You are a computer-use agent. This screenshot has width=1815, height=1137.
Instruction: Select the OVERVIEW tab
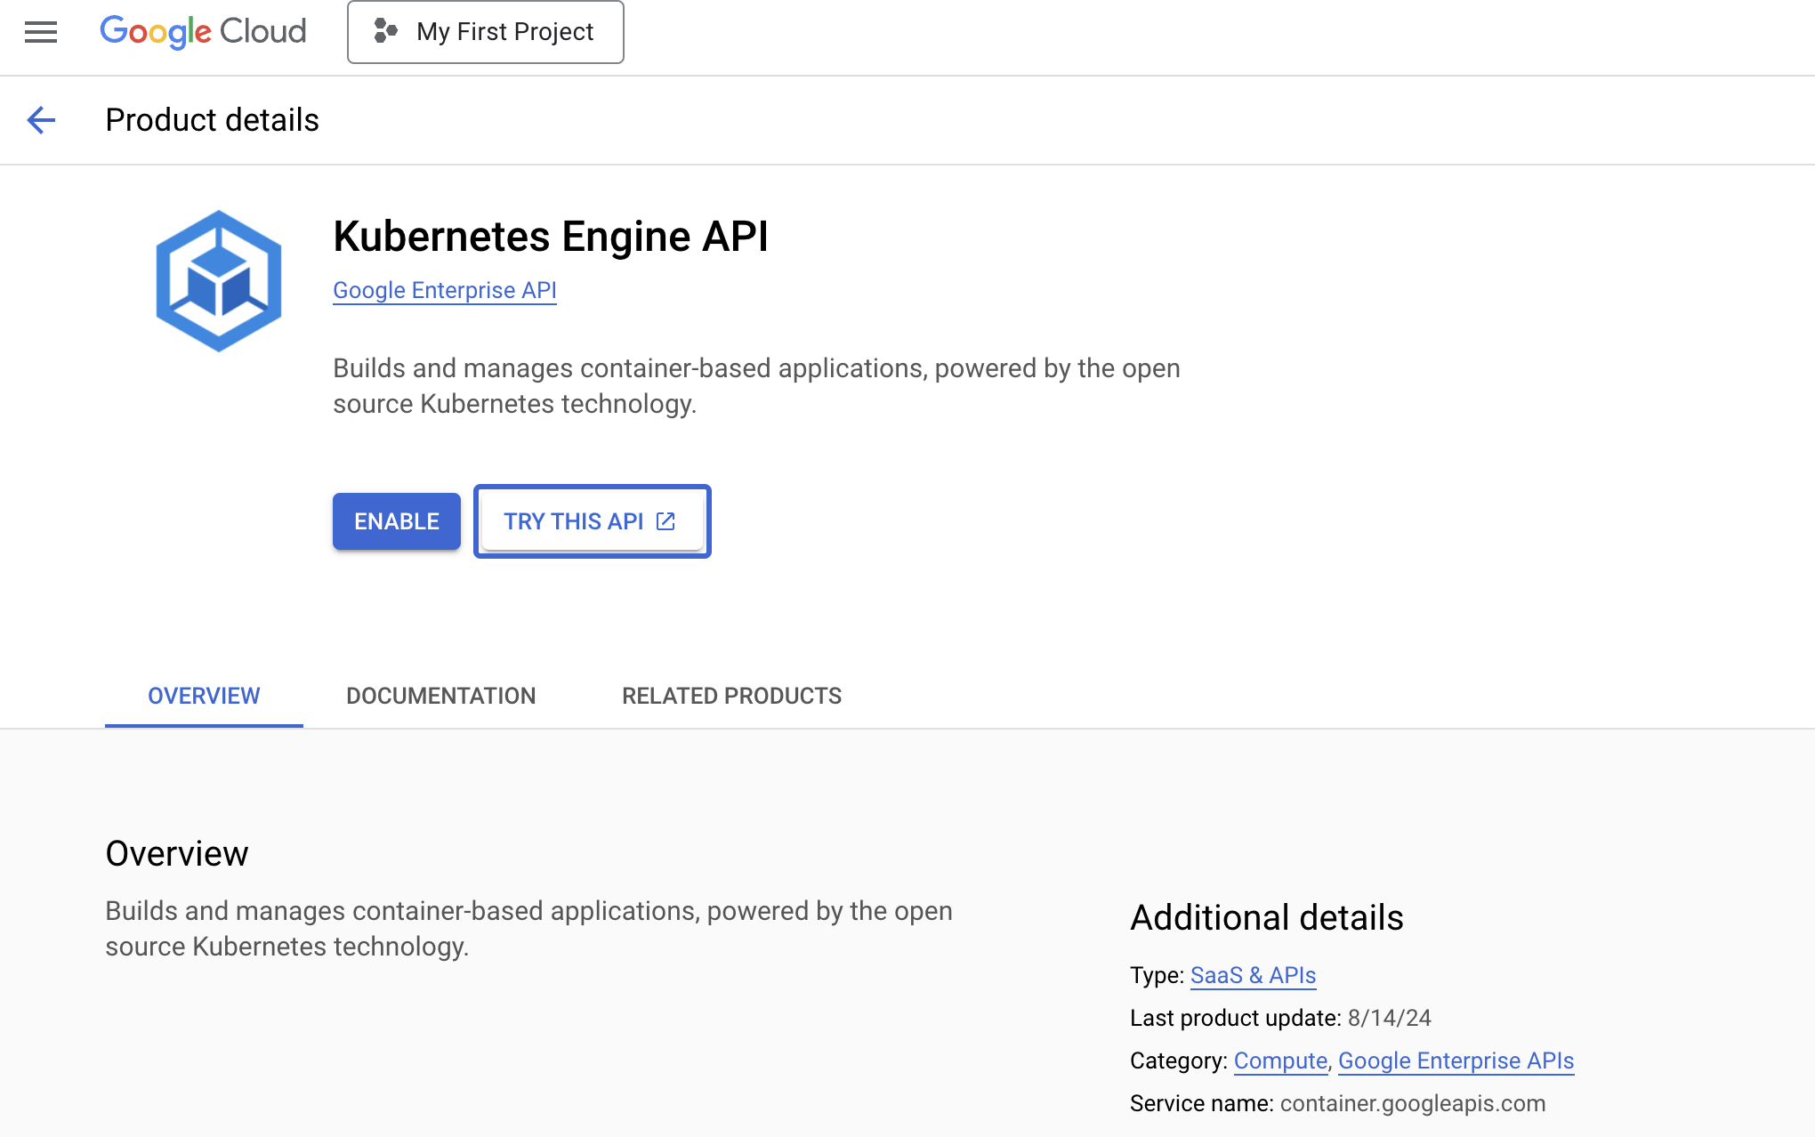coord(204,696)
